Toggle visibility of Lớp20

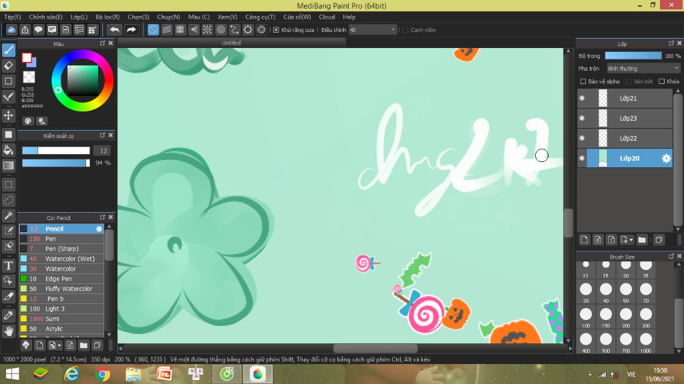(x=582, y=159)
